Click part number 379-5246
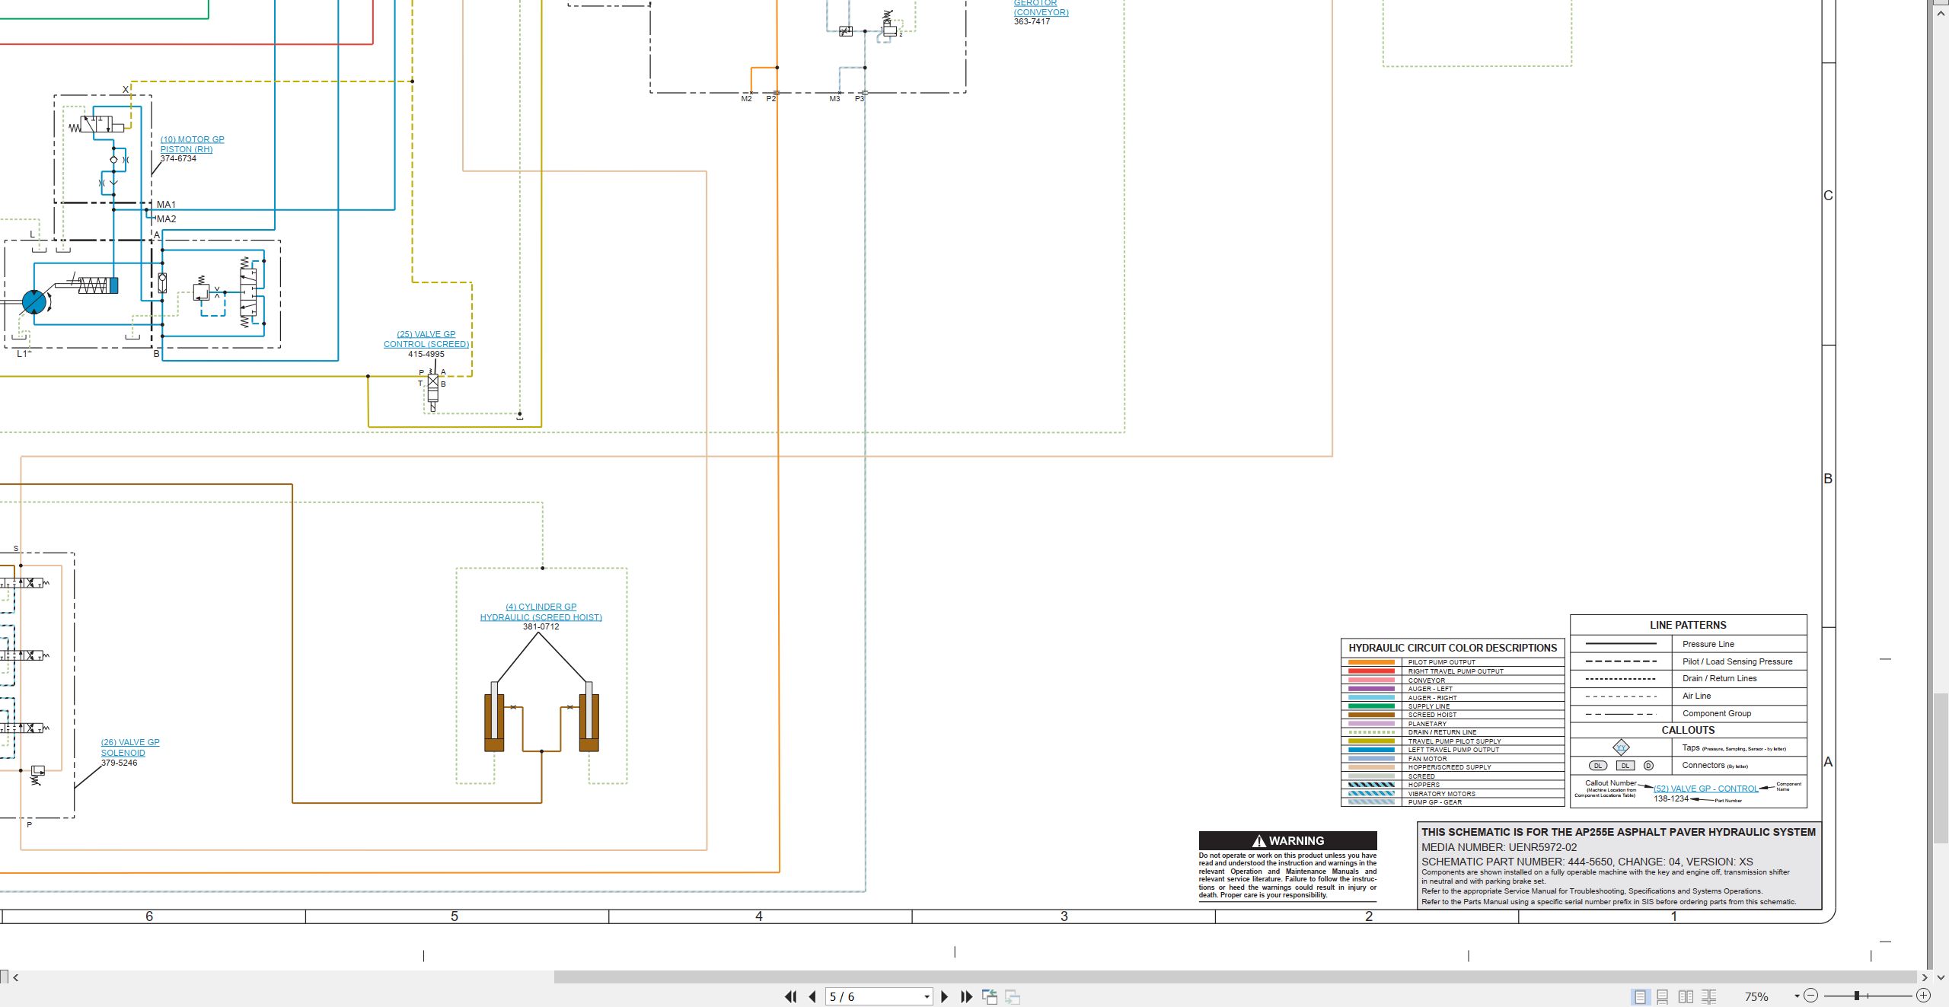Screen dimensions: 1949x1007 (120, 763)
